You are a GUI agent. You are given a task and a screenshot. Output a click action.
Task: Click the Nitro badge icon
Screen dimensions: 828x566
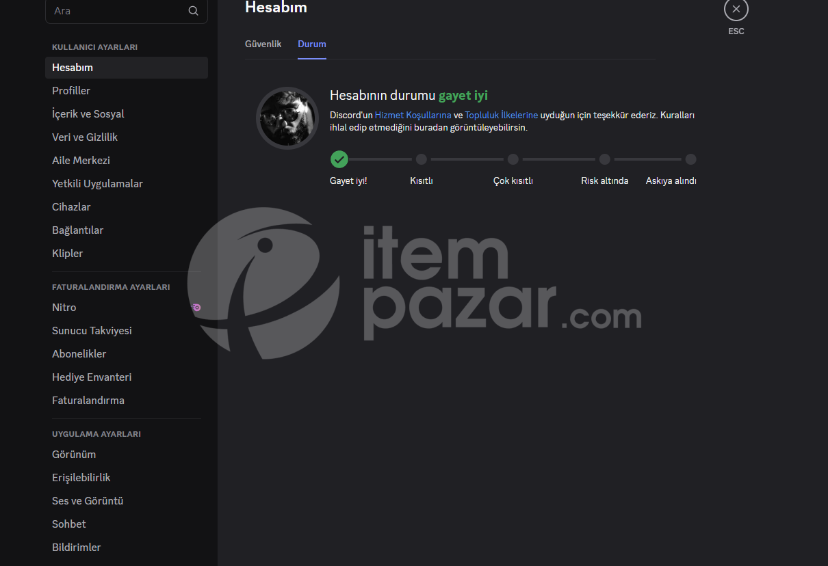[x=196, y=308]
